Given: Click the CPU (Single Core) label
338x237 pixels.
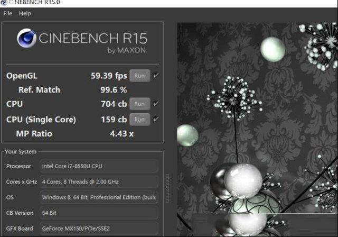Looking at the screenshot, I should tap(41, 120).
